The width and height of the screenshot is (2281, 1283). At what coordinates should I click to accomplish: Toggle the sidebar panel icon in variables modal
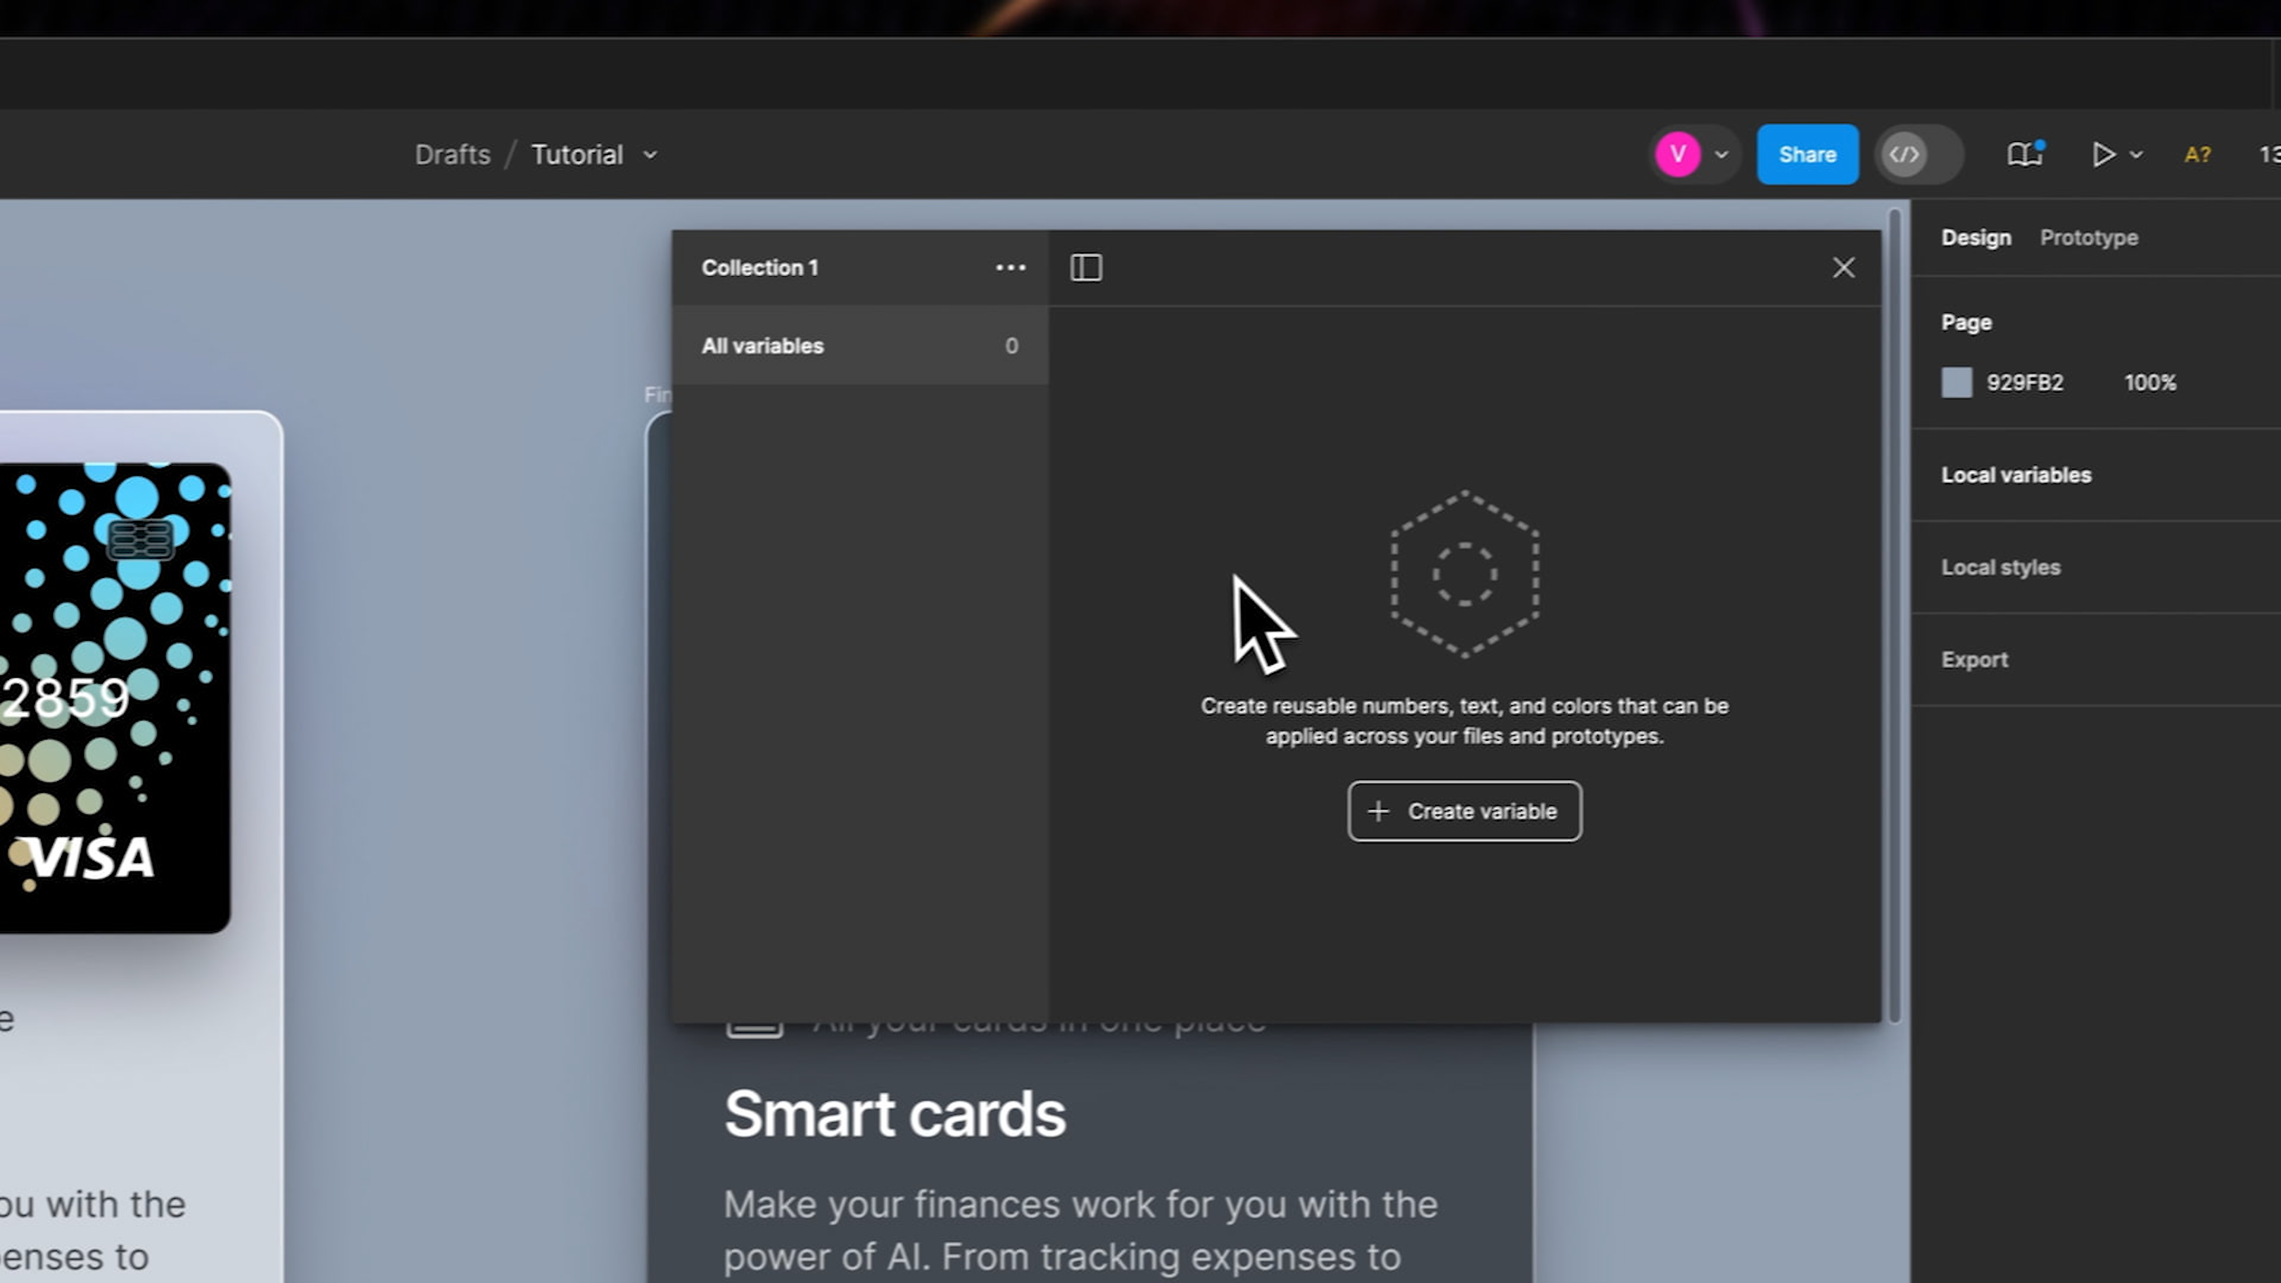(1086, 267)
